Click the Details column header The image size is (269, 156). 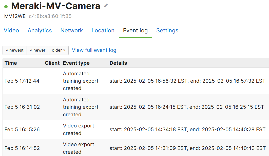[x=118, y=63]
